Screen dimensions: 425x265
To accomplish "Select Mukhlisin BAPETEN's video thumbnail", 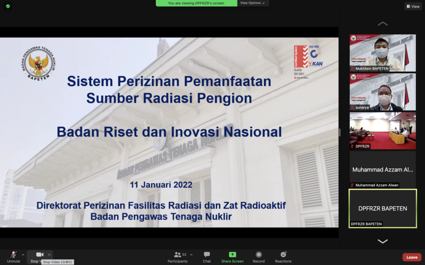I will (382, 53).
